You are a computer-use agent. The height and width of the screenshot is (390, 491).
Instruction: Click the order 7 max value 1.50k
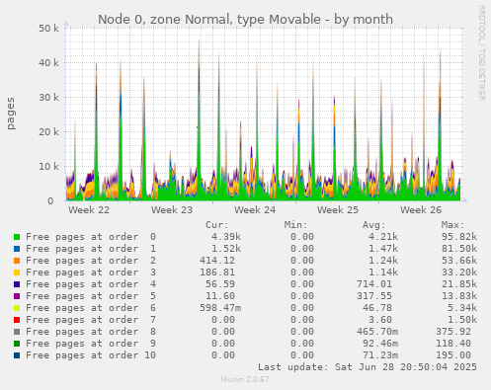pos(462,320)
